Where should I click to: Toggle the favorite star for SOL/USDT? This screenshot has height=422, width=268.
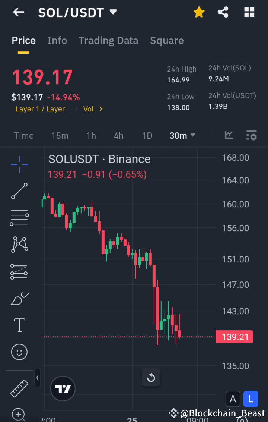pyautogui.click(x=199, y=12)
